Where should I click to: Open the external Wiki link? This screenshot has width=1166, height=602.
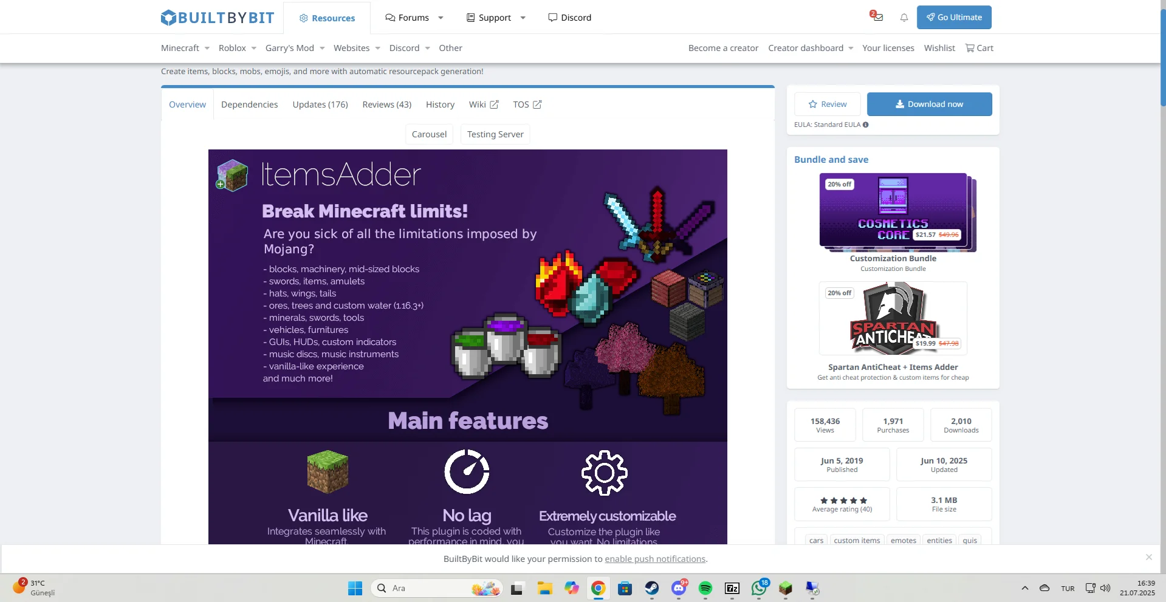point(484,104)
